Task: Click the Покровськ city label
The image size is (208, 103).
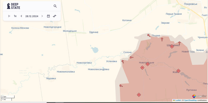Action: click(191, 4)
